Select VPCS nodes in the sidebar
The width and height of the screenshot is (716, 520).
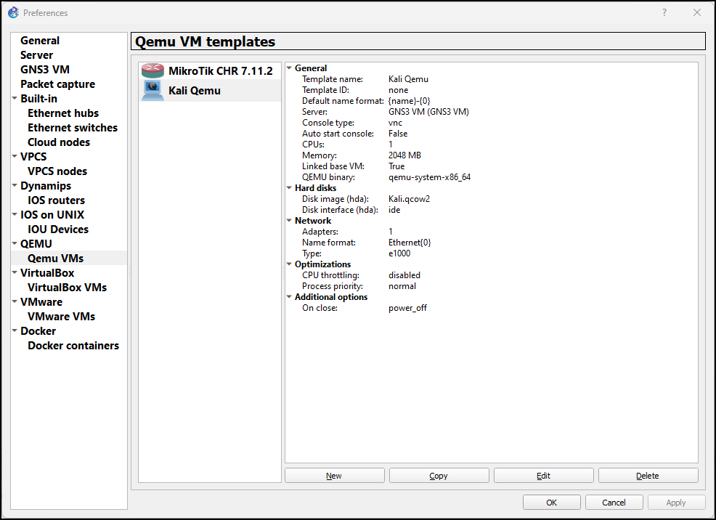click(57, 171)
